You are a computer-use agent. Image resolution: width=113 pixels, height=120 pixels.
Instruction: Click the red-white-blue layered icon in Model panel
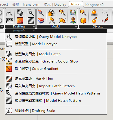[x=41, y=20]
